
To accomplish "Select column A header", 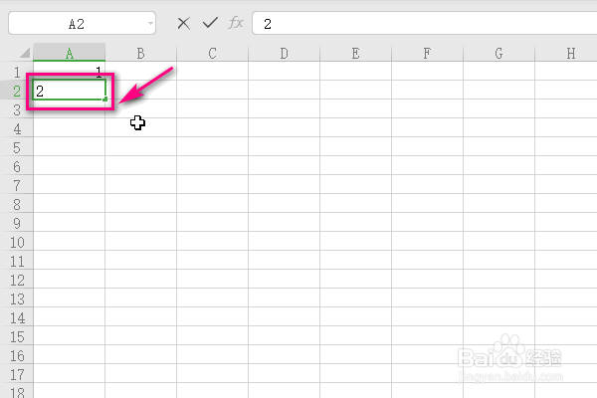I will coord(70,53).
